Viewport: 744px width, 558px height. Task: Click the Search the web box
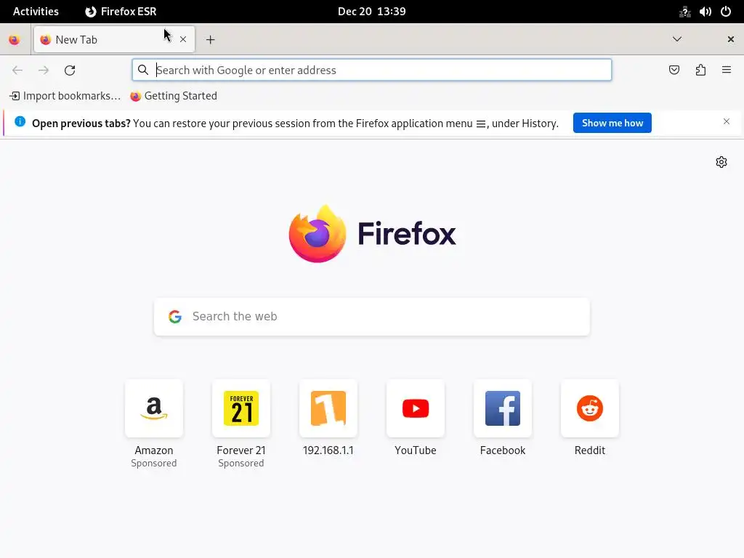pyautogui.click(x=372, y=317)
